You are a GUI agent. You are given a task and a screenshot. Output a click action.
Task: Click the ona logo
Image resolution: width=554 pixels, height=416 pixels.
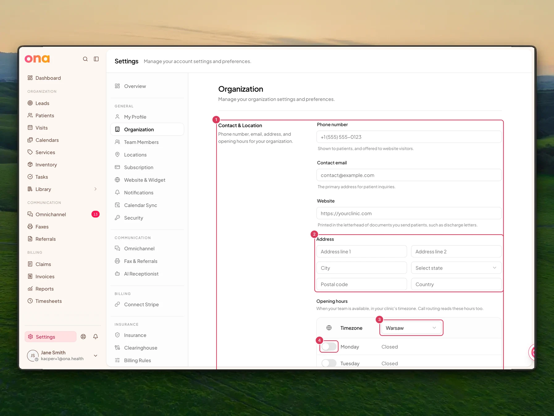[x=37, y=59]
